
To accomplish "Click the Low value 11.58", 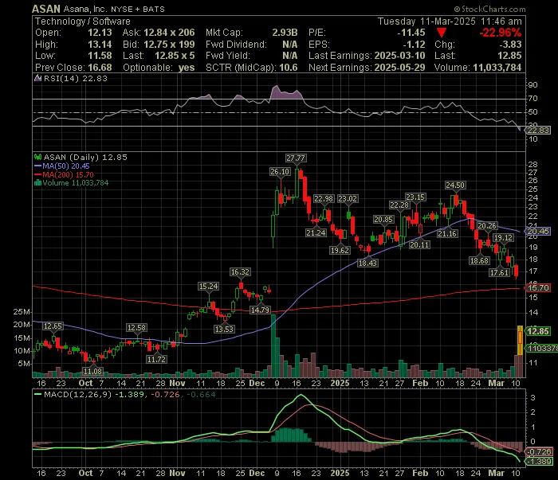I will click(x=100, y=56).
